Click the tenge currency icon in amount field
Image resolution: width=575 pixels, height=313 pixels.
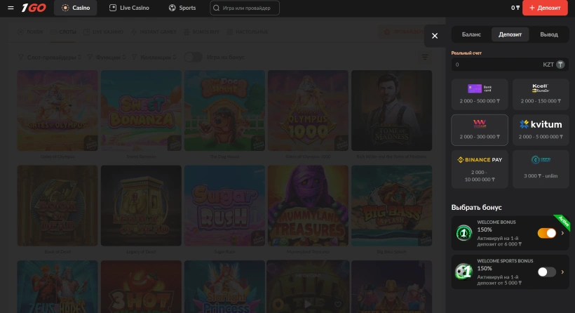coord(560,65)
